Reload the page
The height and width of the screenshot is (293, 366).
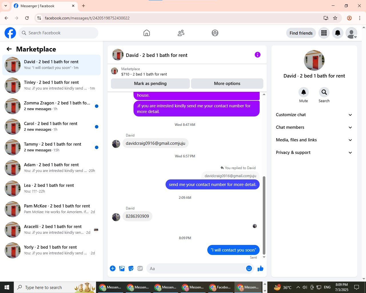(27, 18)
